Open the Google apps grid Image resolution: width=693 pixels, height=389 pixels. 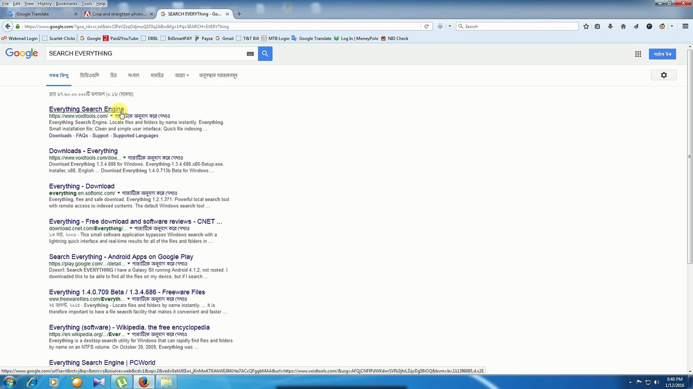click(638, 54)
